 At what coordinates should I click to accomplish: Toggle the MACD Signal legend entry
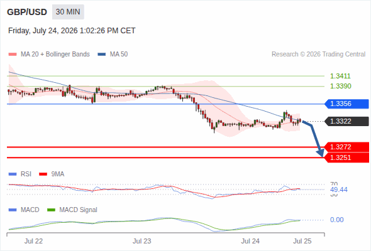coord(72,210)
